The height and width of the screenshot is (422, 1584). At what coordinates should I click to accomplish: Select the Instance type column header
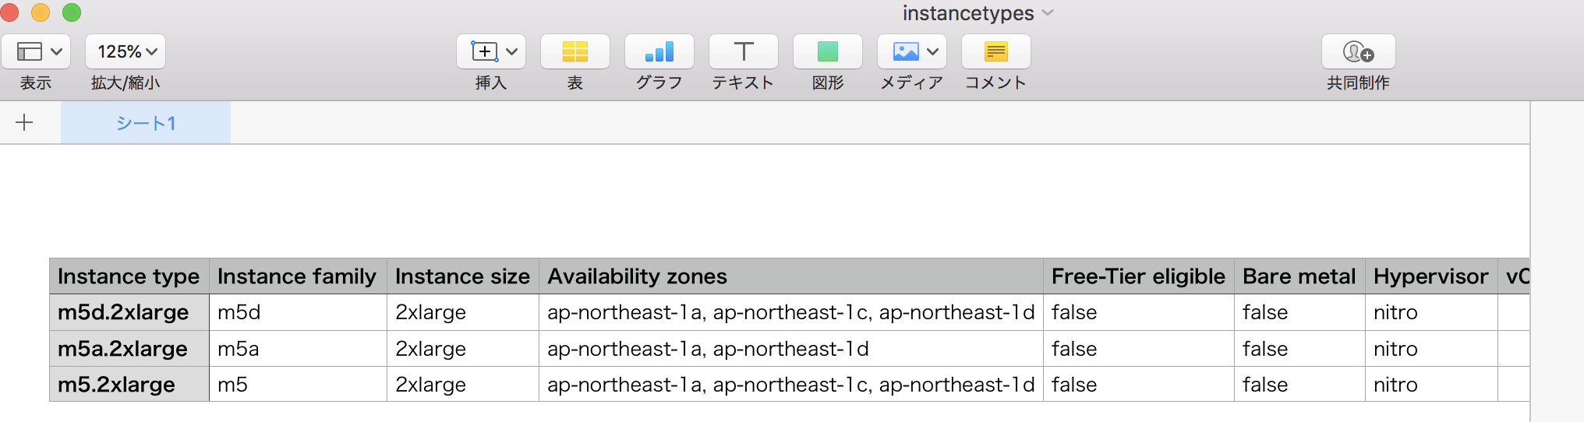[129, 276]
